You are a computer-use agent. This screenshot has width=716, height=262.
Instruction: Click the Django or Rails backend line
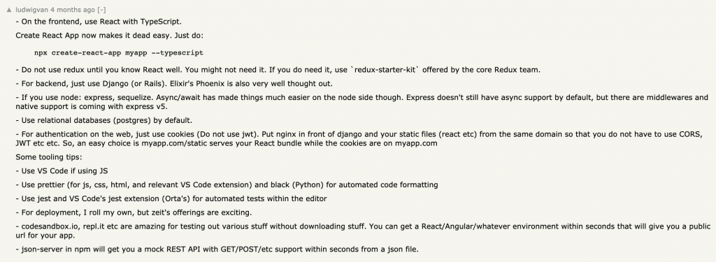coord(174,84)
